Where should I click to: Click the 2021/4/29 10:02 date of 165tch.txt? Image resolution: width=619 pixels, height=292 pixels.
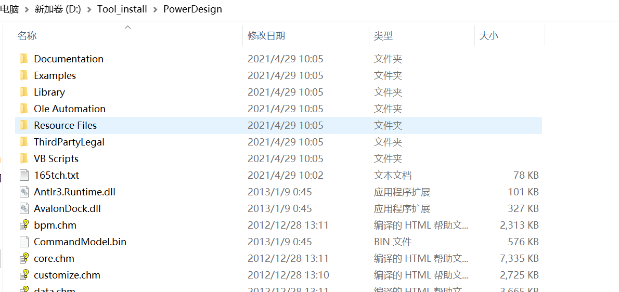pos(286,176)
